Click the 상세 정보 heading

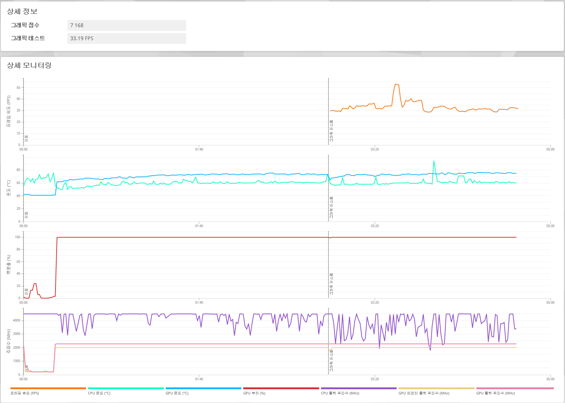pos(22,12)
